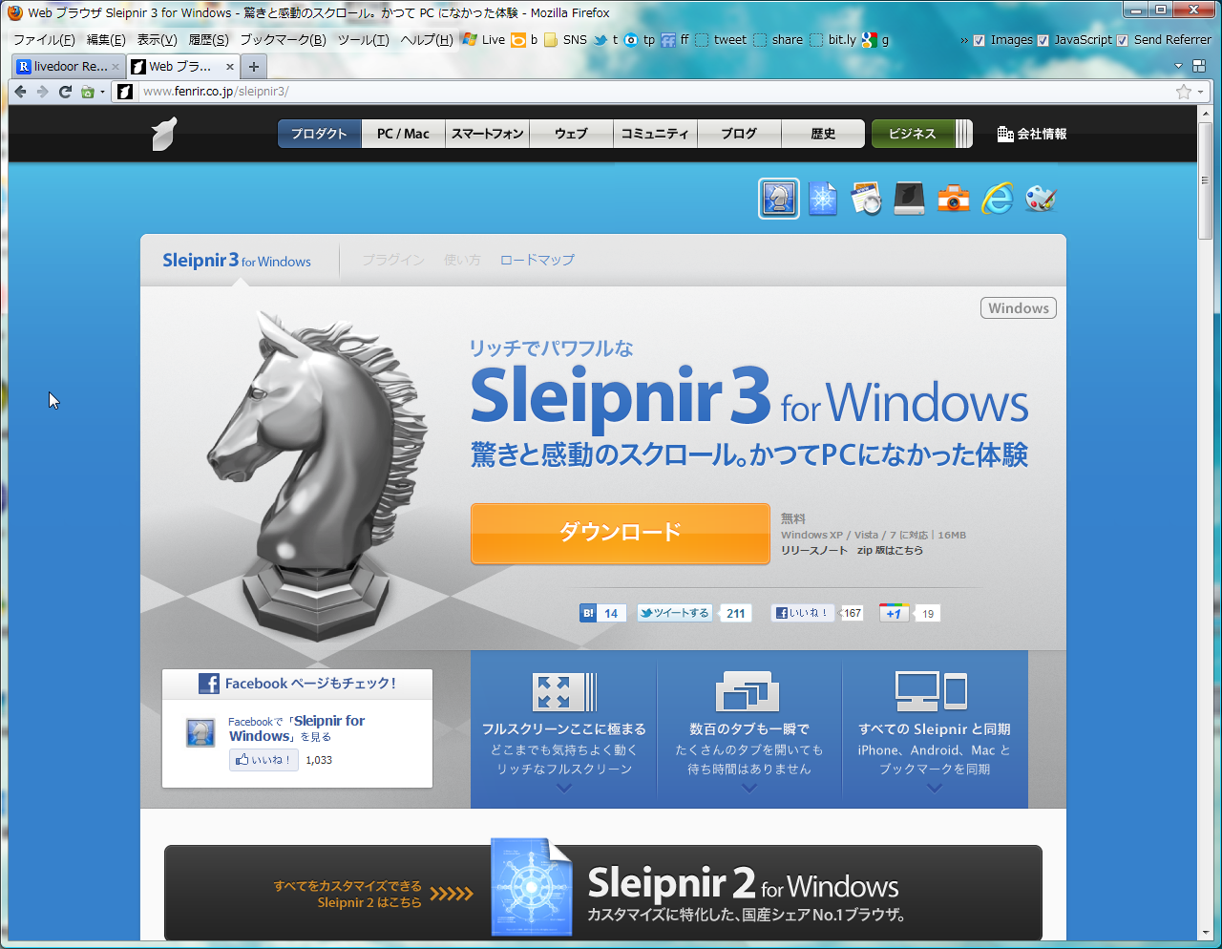Viewport: 1222px width, 949px height.
Task: Open the zip 版はこちら link
Action: coord(890,551)
